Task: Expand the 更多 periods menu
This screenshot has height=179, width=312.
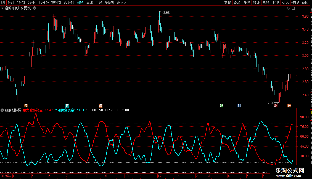Action: (x=121, y=2)
